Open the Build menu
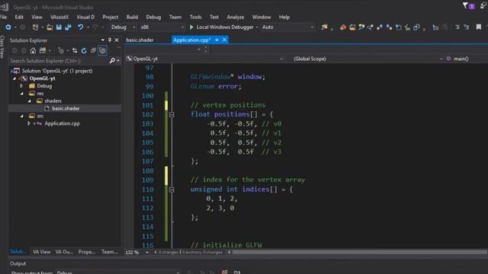This screenshot has height=274, width=488. [x=132, y=17]
